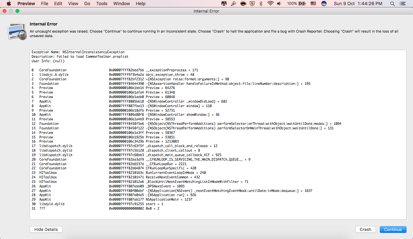Click the NSWindowController showWindow: line
413x239 pixels.
tap(126, 115)
